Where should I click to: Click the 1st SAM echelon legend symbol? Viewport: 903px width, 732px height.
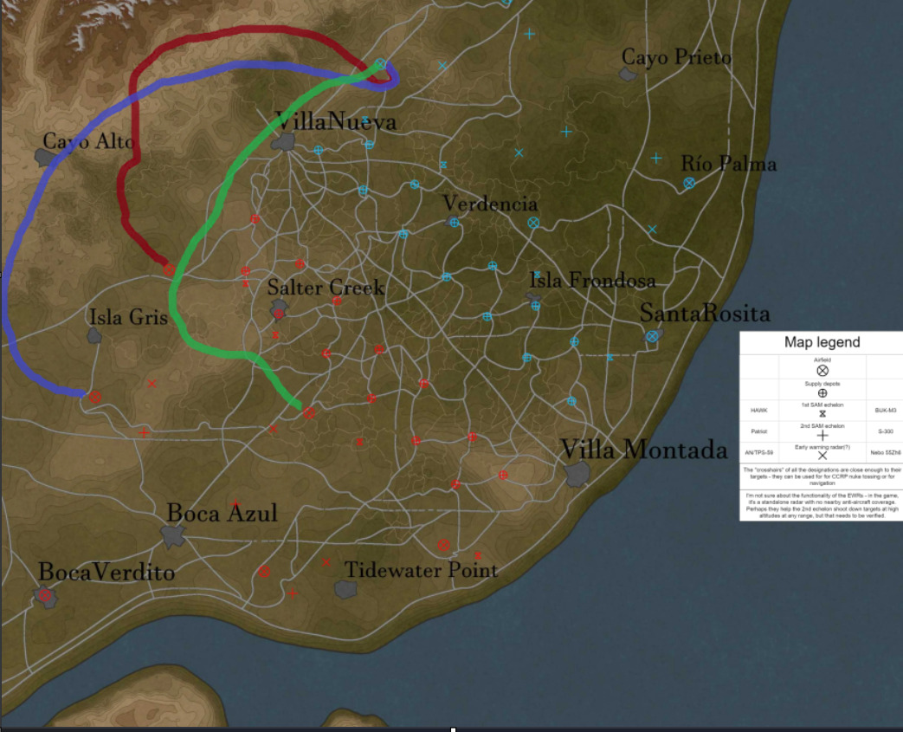coord(822,414)
